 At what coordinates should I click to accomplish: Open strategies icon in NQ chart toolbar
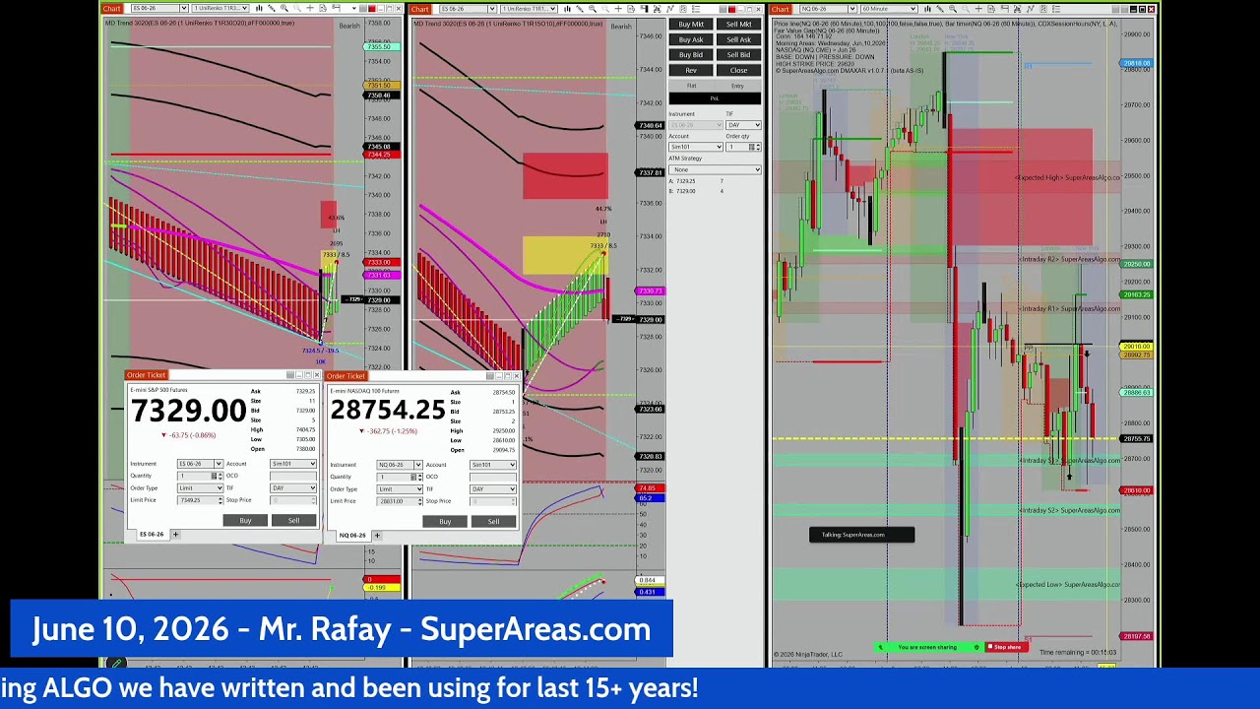pyautogui.click(x=1031, y=9)
